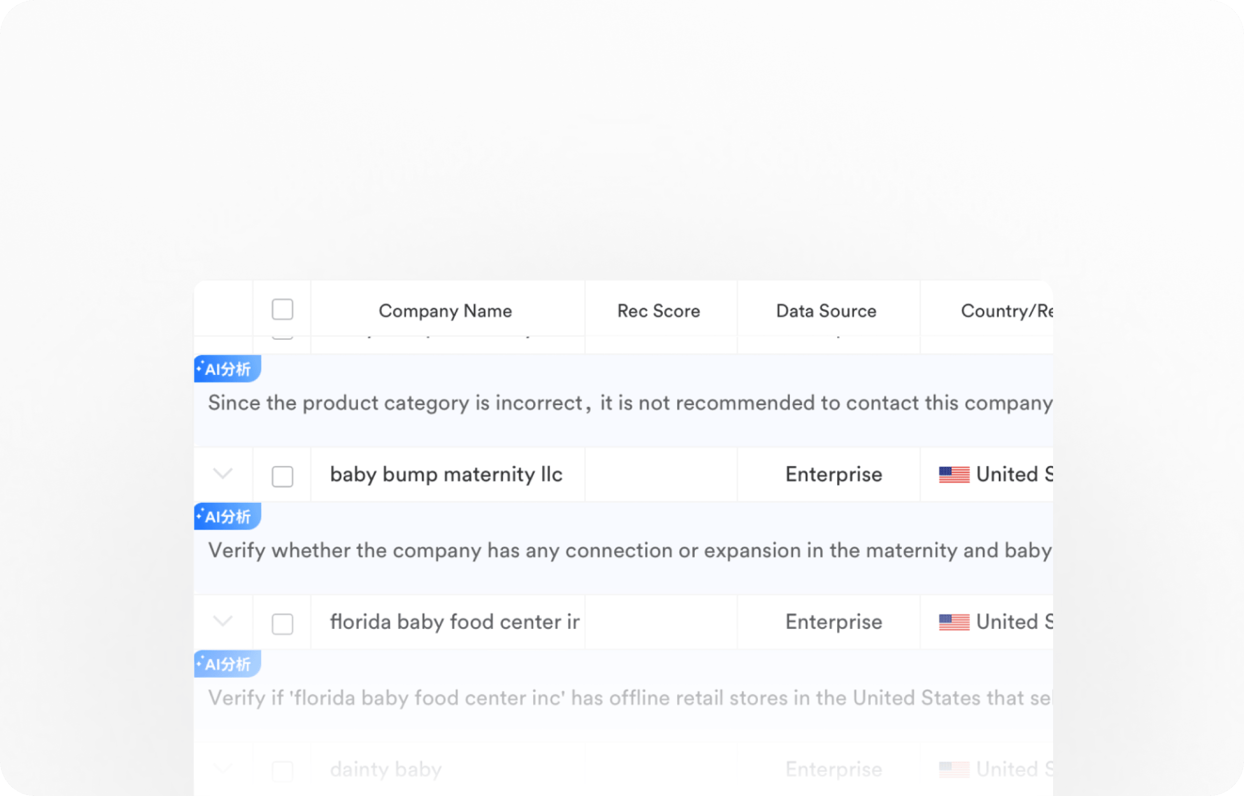Open florida baby food center company name
Image resolution: width=1244 pixels, height=796 pixels.
[455, 622]
